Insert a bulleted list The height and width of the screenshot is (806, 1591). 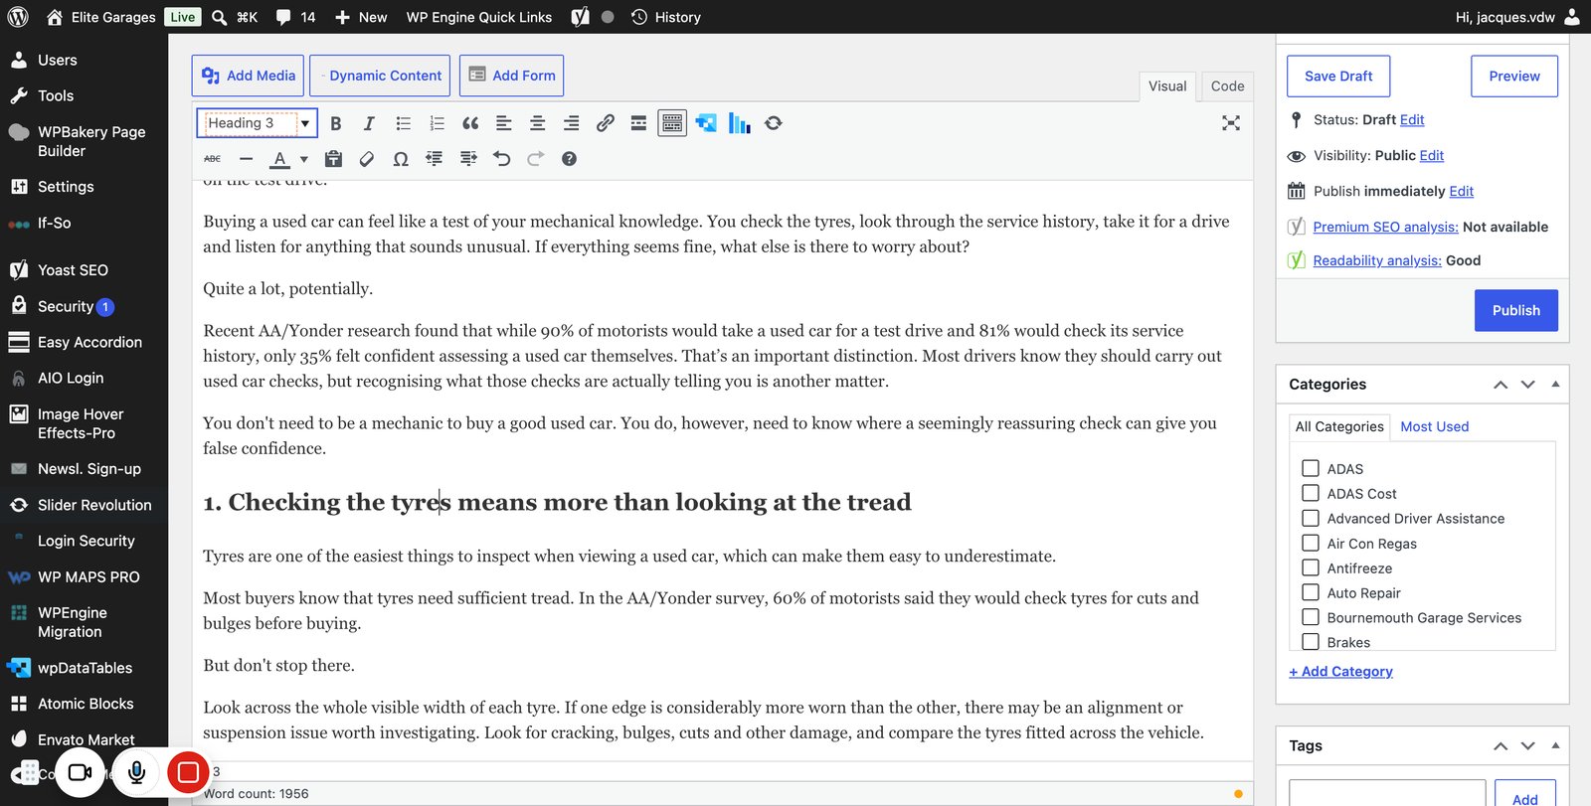click(x=403, y=123)
